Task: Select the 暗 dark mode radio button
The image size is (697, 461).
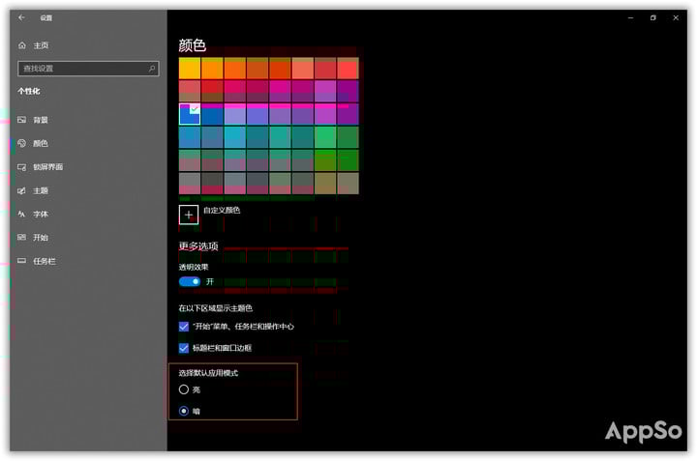Action: 184,411
